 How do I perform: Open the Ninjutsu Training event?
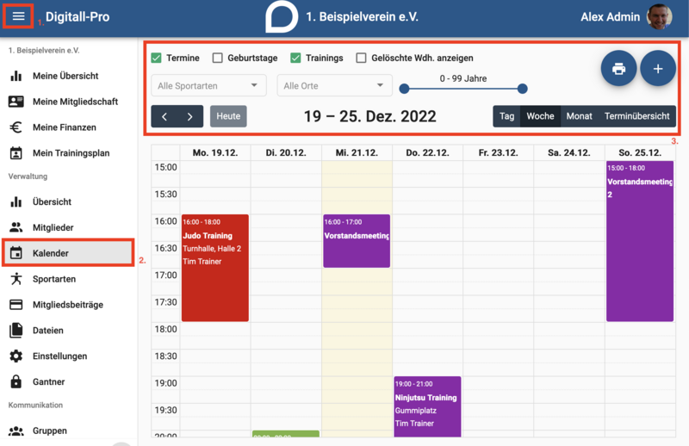tap(427, 406)
